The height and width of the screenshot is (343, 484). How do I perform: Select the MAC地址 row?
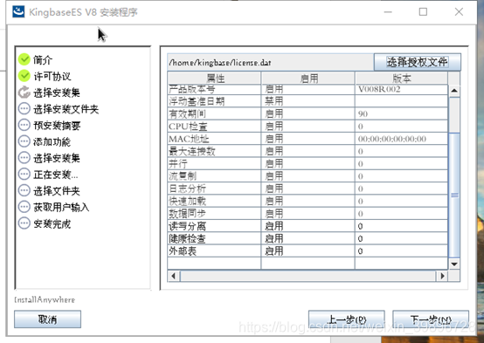(308, 139)
